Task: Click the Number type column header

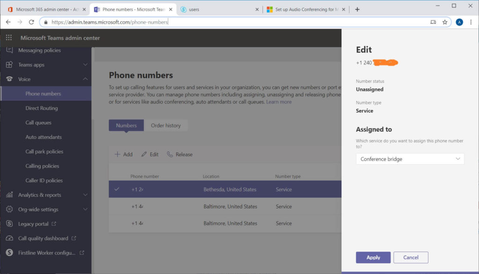Action: 288,176
